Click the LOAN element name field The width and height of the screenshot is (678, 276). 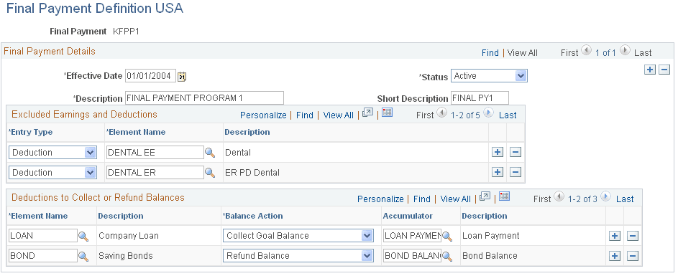click(43, 235)
